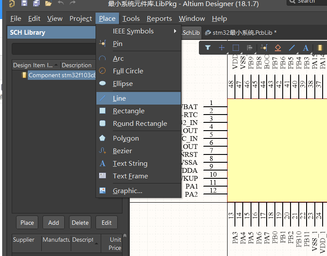Screen dimensions: 327x256
Task: Open the File menu
Action: pos(16,19)
